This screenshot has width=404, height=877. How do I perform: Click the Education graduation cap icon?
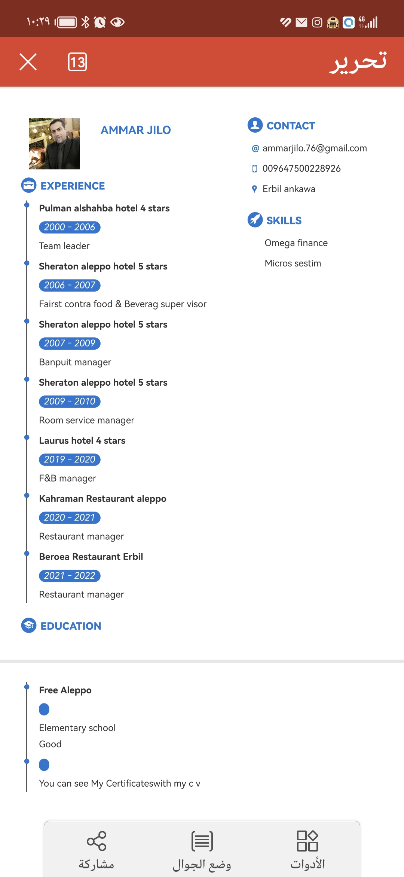tap(29, 626)
